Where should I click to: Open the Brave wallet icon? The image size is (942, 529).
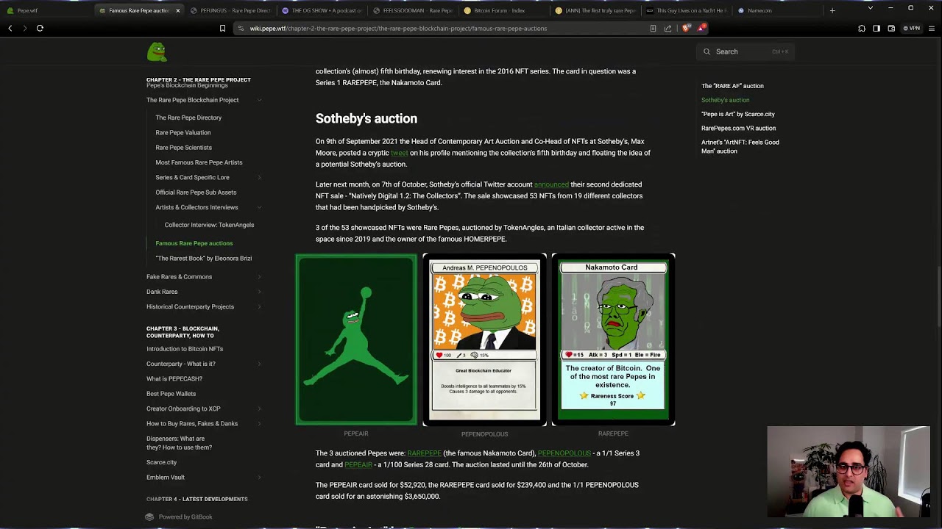(891, 28)
